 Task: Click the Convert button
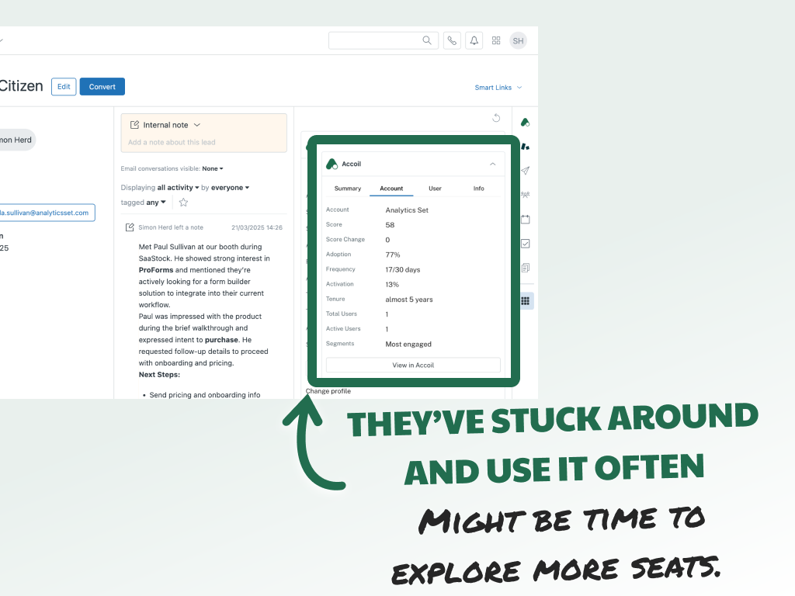[102, 87]
